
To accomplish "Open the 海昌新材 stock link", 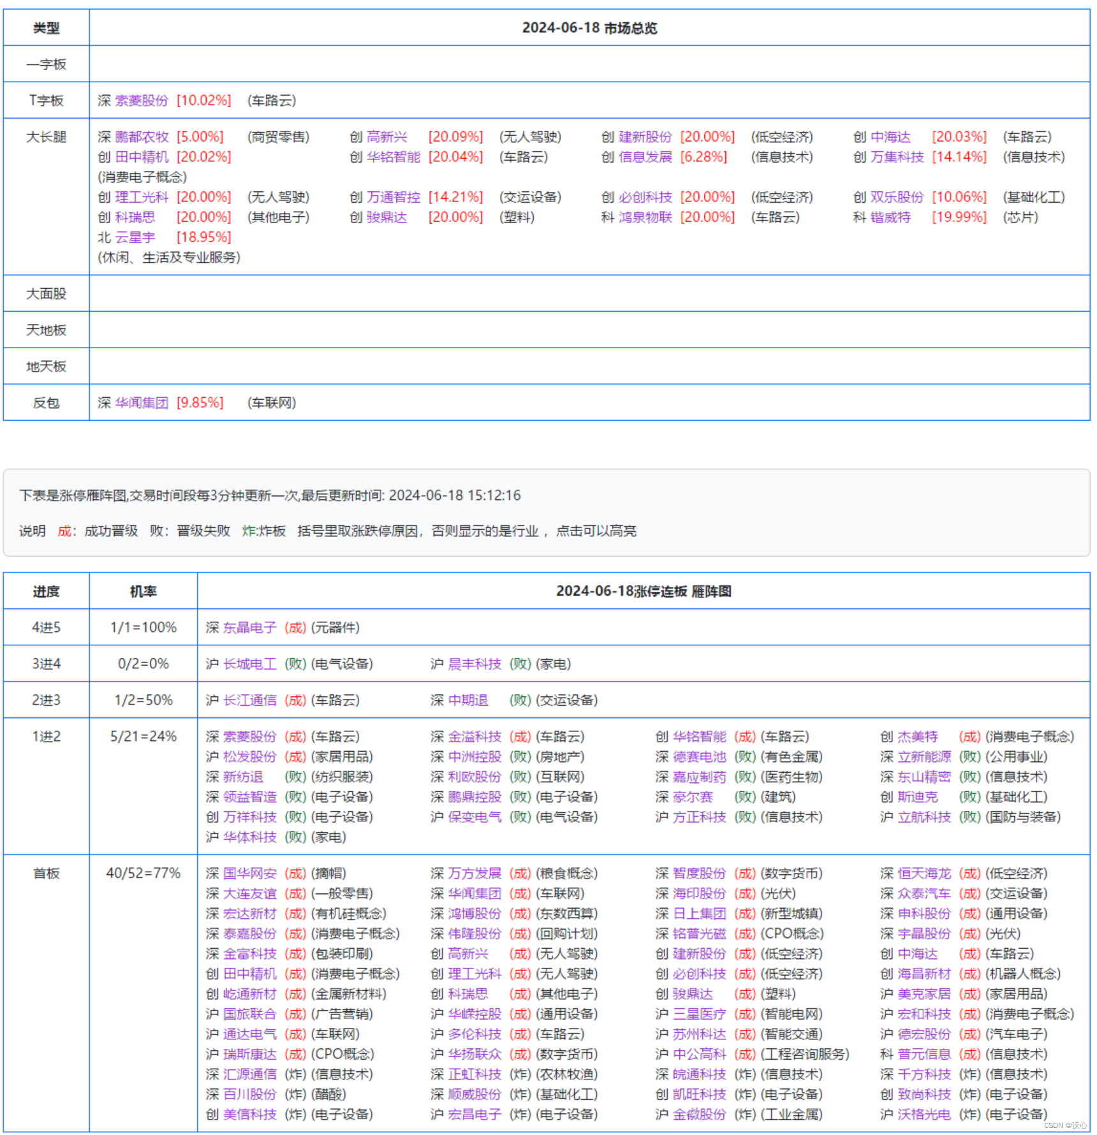I will [x=924, y=974].
